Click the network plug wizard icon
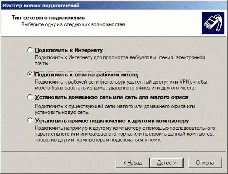The image size is (228, 174). pyautogui.click(x=213, y=24)
